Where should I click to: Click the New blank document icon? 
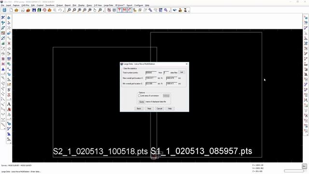(x=11, y=10)
